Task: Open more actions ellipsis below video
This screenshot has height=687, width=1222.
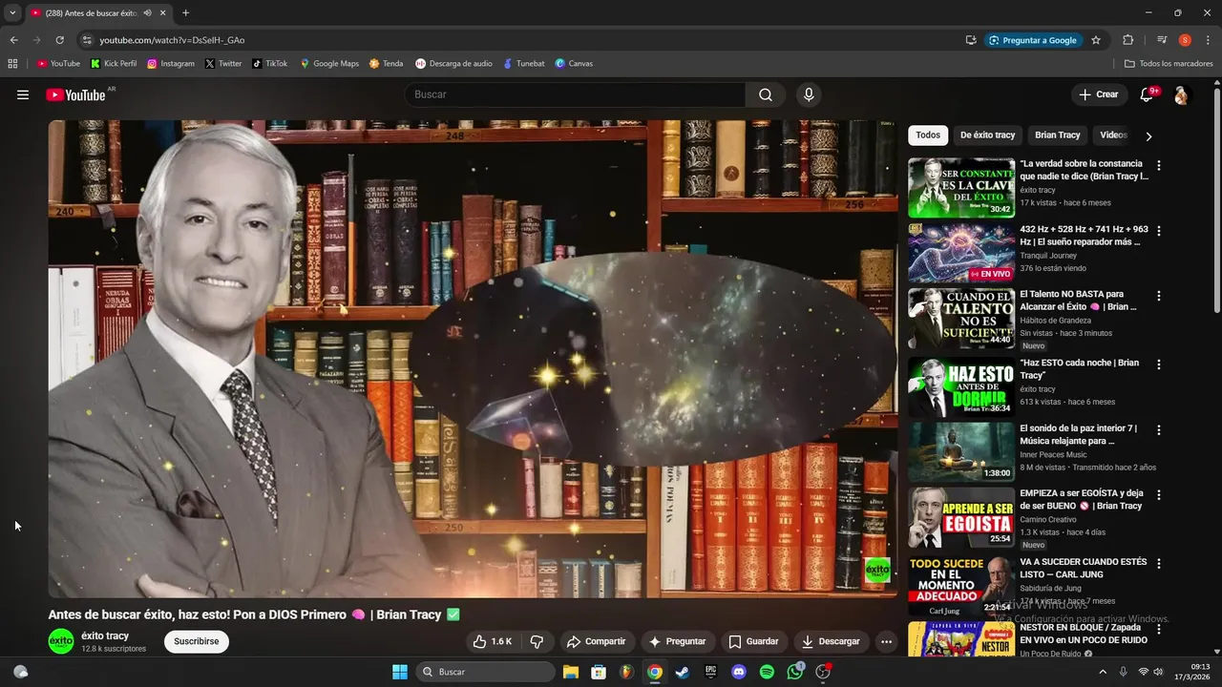Action: click(886, 641)
